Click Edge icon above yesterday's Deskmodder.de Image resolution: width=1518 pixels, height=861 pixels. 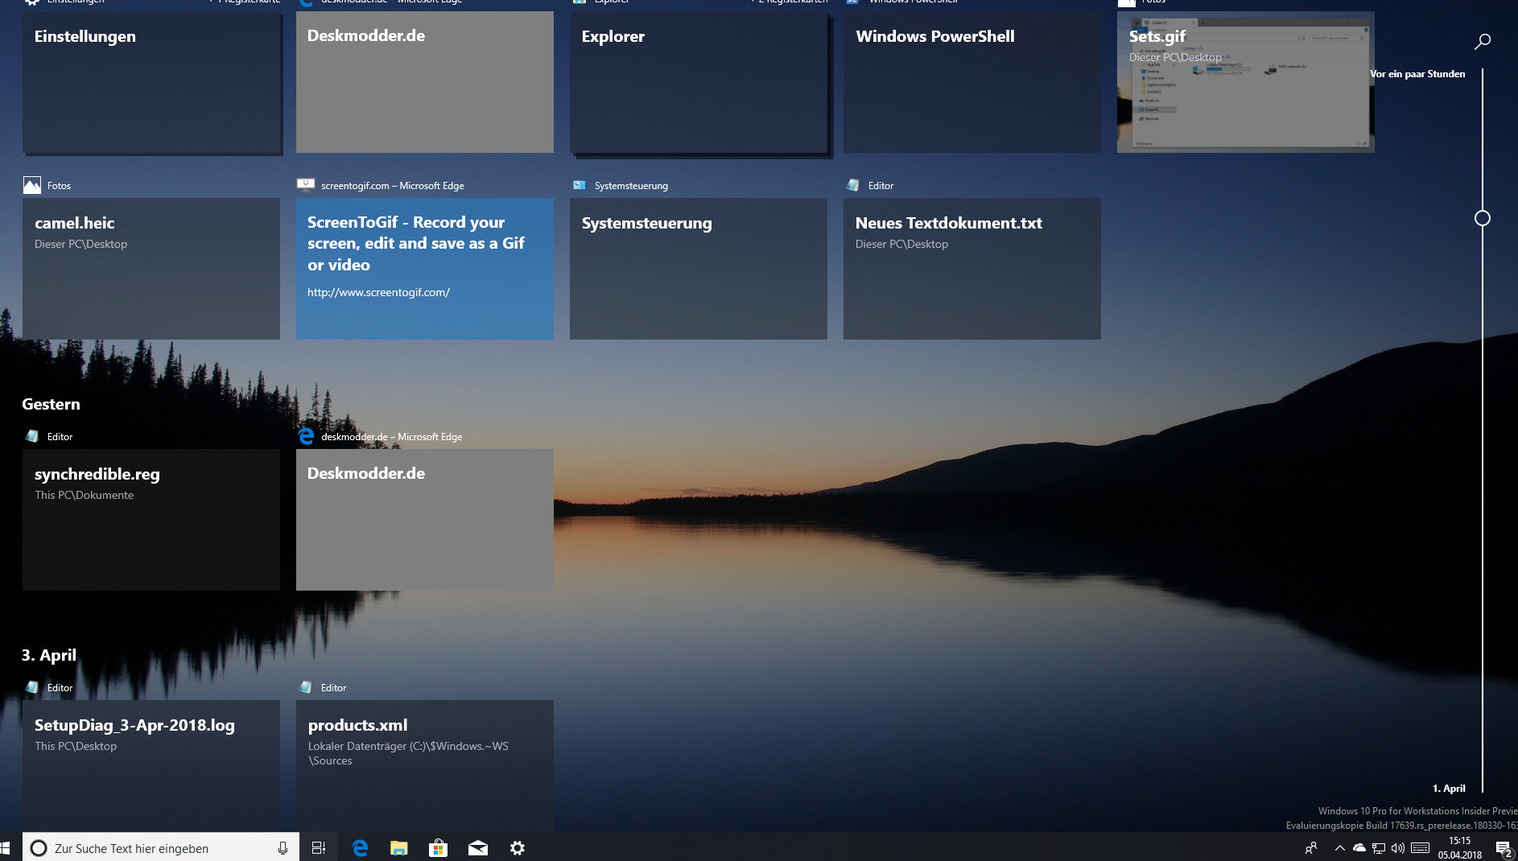(306, 436)
